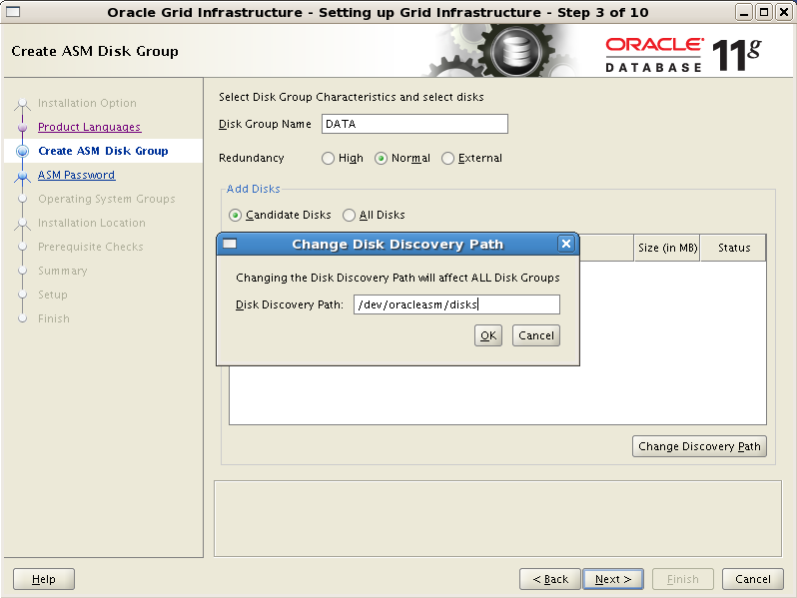797x598 pixels.
Task: Select Create ASM Disk Group step
Action: (103, 151)
